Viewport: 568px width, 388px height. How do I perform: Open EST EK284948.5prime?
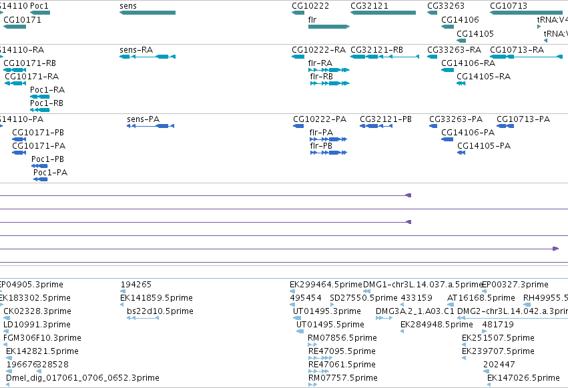pos(437,325)
